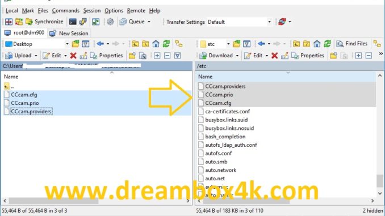Click the Preferences gear icon
This screenshot has height=216, width=385.
[x=110, y=22]
